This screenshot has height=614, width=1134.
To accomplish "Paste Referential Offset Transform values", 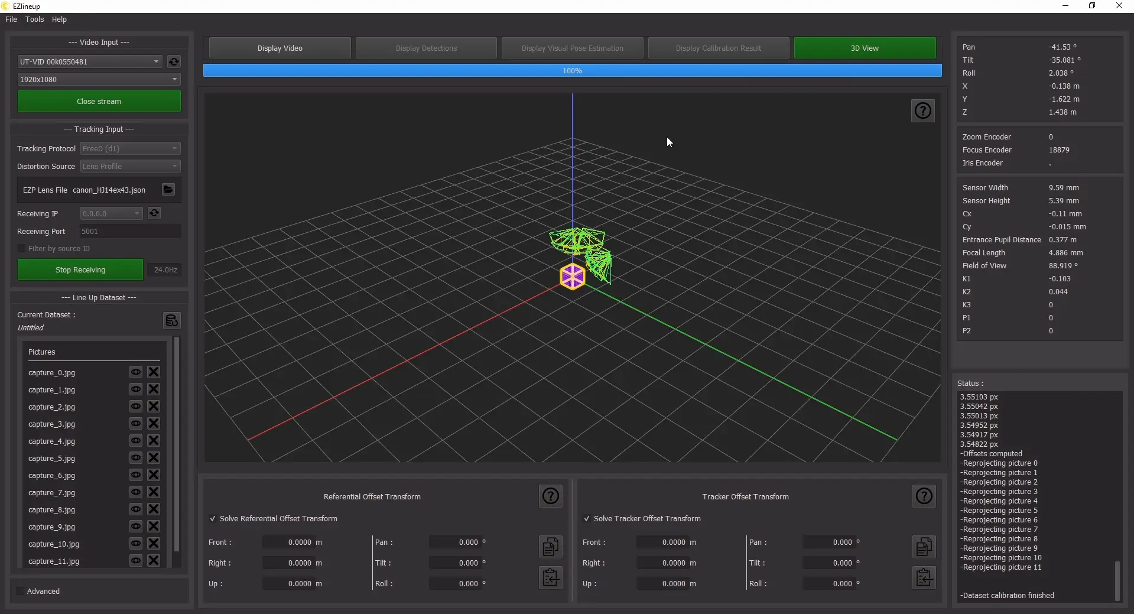I will click(550, 577).
